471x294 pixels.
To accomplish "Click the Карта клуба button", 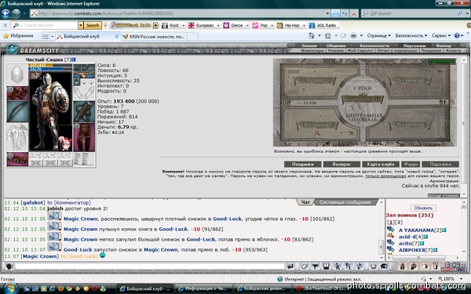I will pos(381,164).
